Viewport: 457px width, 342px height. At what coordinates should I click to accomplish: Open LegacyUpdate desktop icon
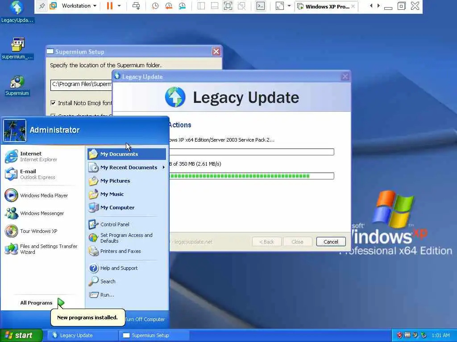(17, 12)
